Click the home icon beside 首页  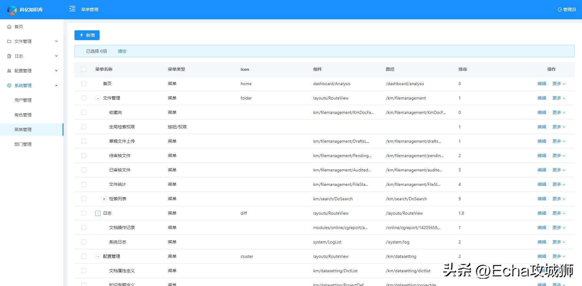[9, 27]
